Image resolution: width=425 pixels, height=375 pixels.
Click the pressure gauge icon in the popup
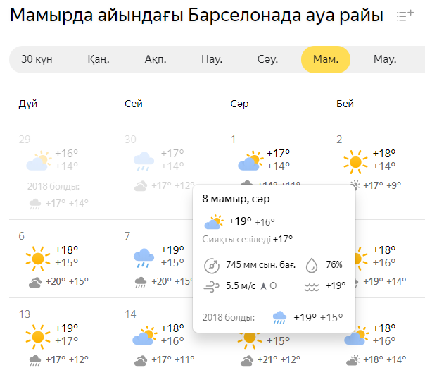tap(211, 266)
